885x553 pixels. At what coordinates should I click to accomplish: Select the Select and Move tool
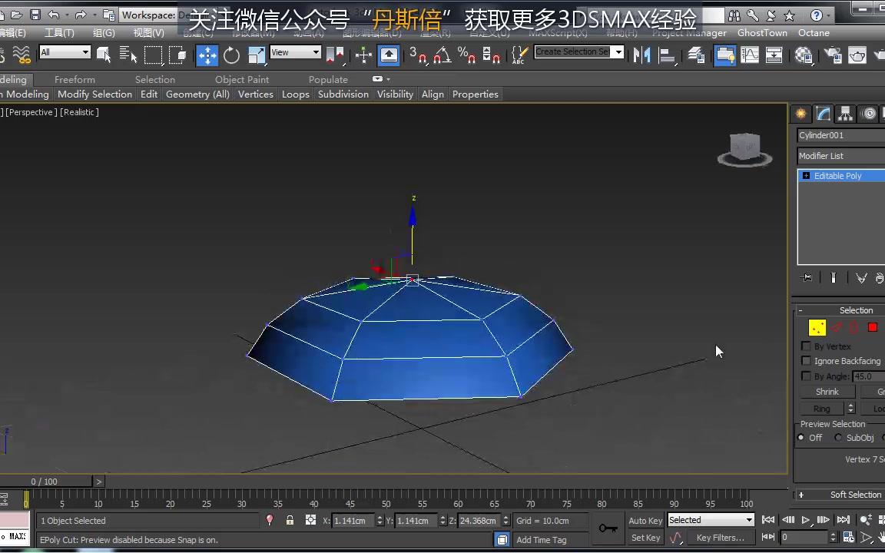206,55
